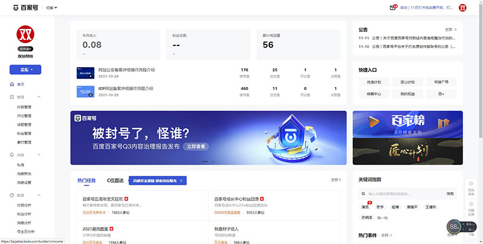
Task: Click the 百家号 logo on the blue banner
Action: click(x=85, y=118)
